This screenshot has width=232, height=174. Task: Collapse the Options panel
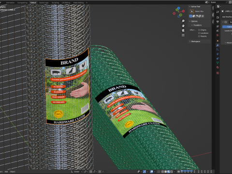pyautogui.click(x=190, y=21)
